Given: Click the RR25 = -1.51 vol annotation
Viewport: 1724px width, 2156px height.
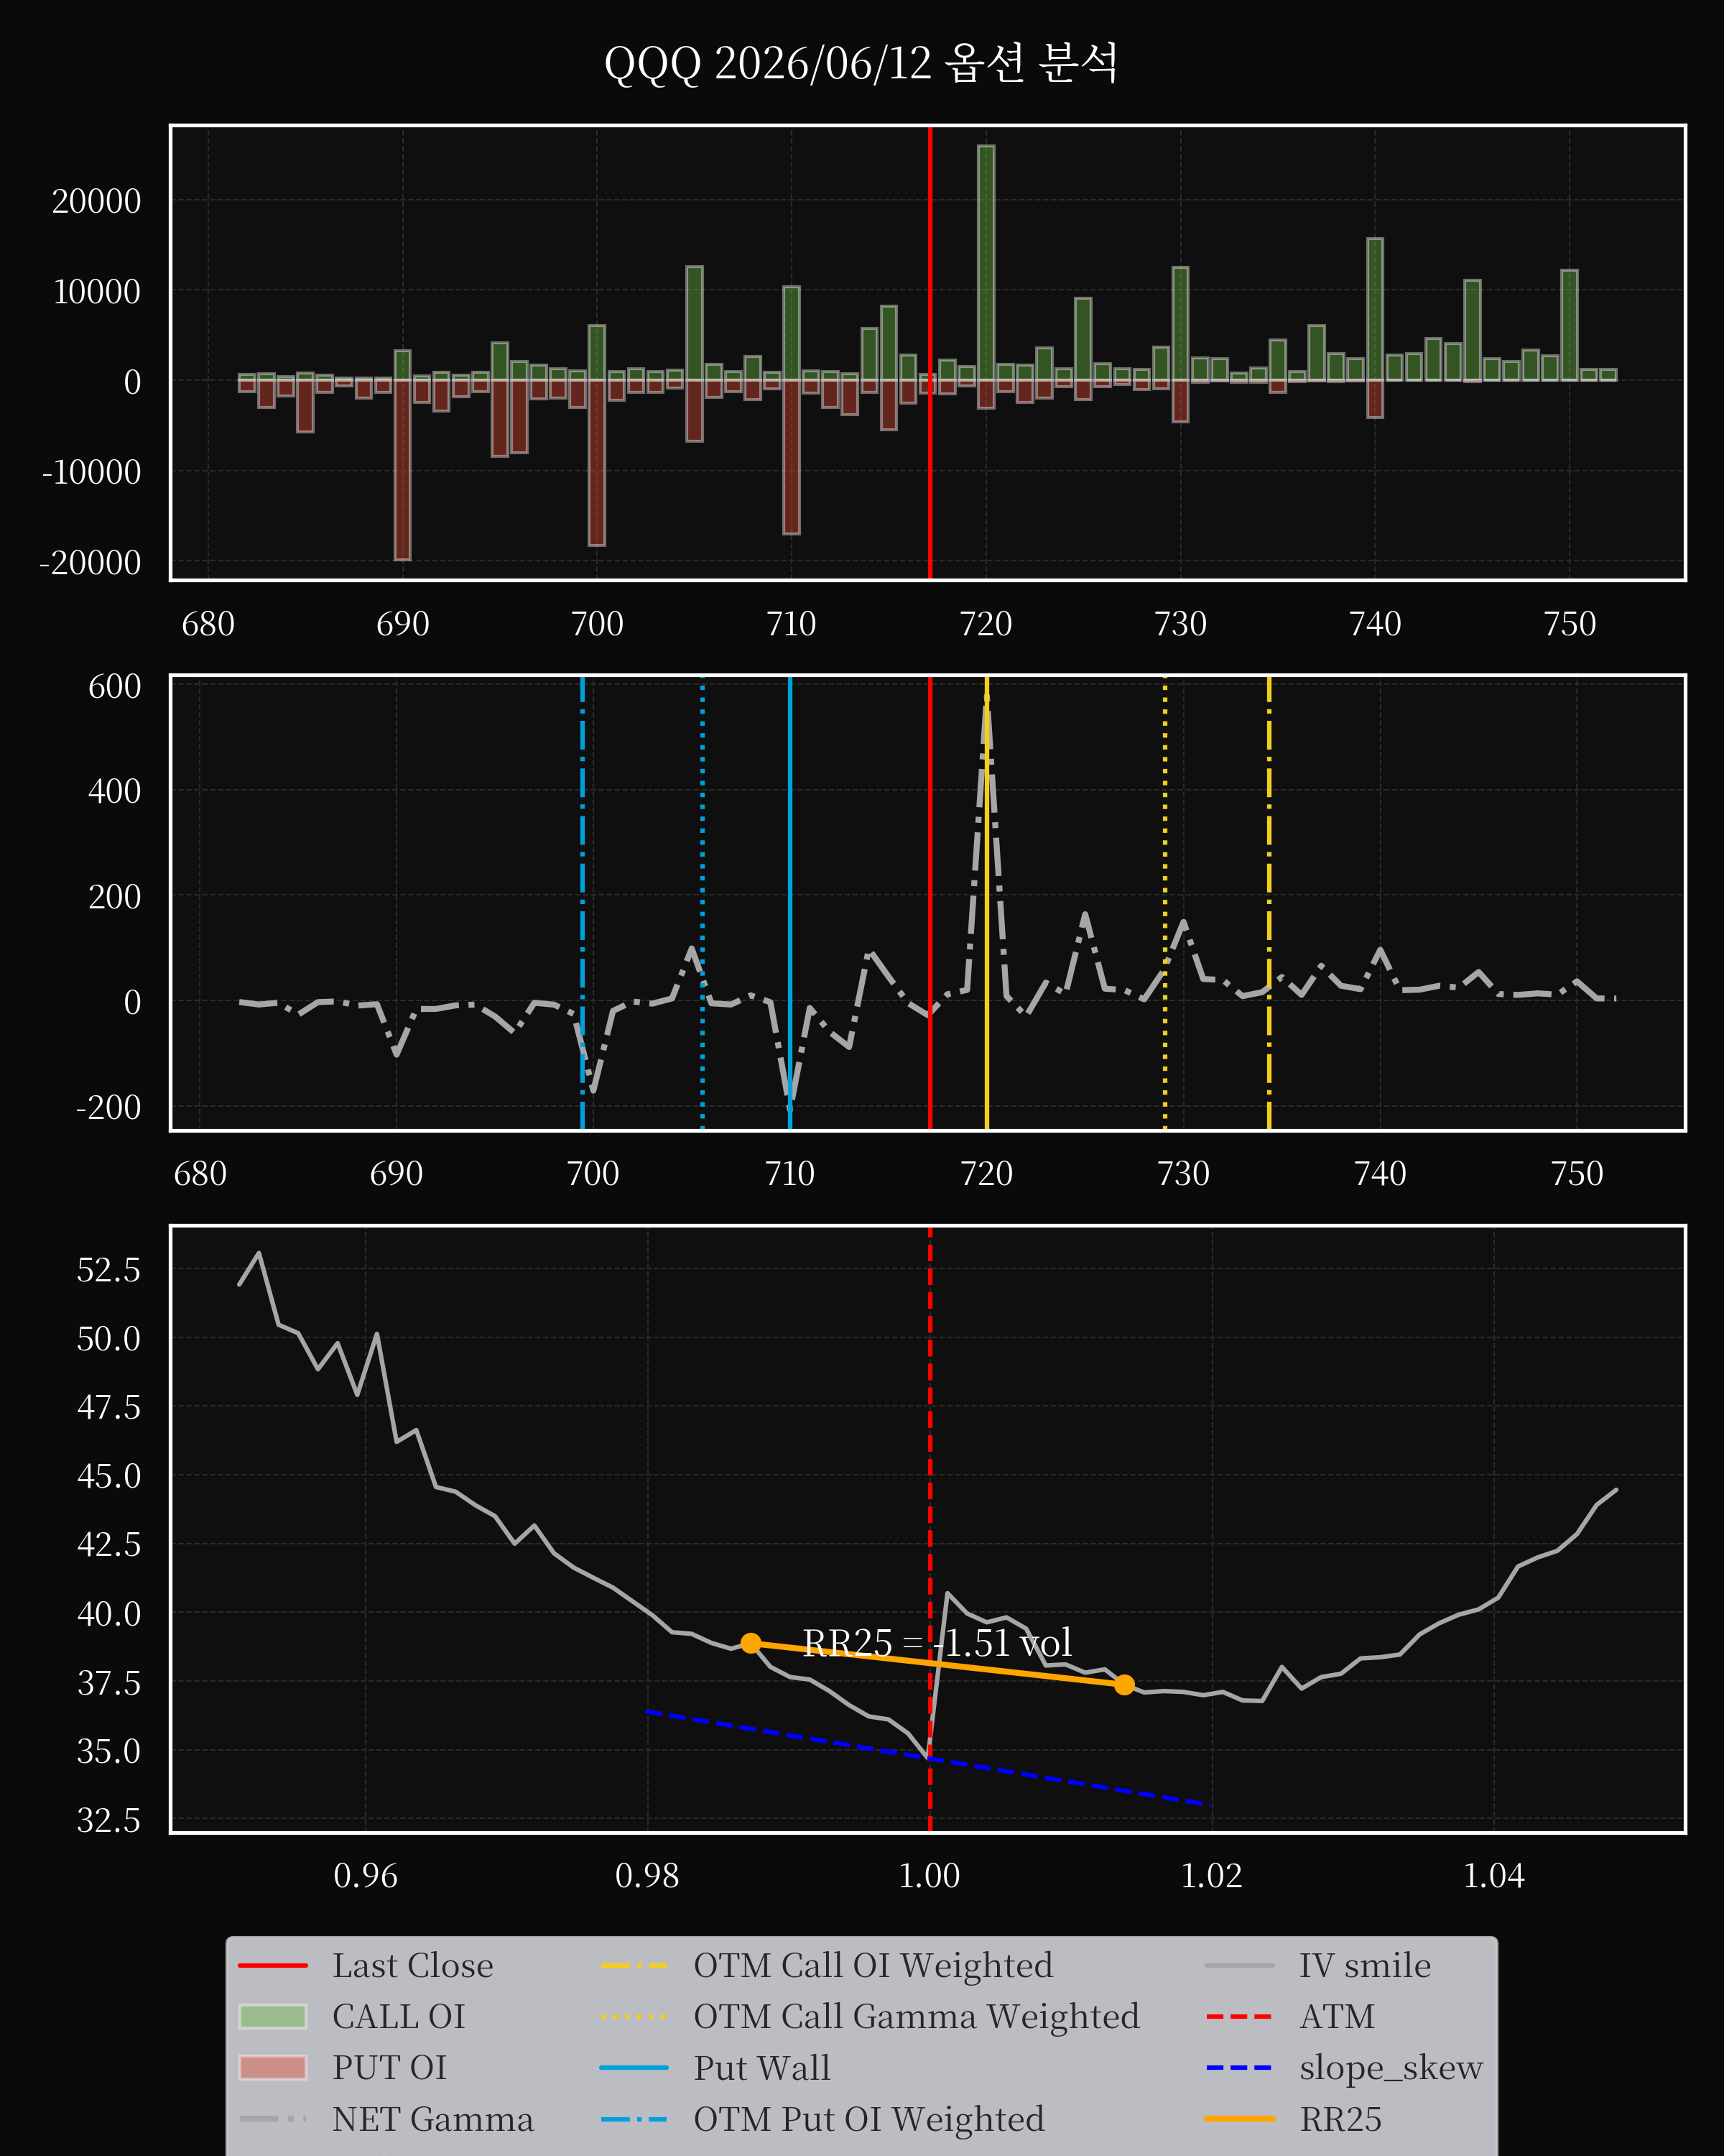Looking at the screenshot, I should point(937,1642).
